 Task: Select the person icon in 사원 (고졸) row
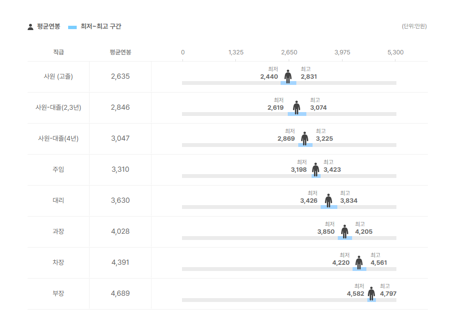tap(288, 76)
